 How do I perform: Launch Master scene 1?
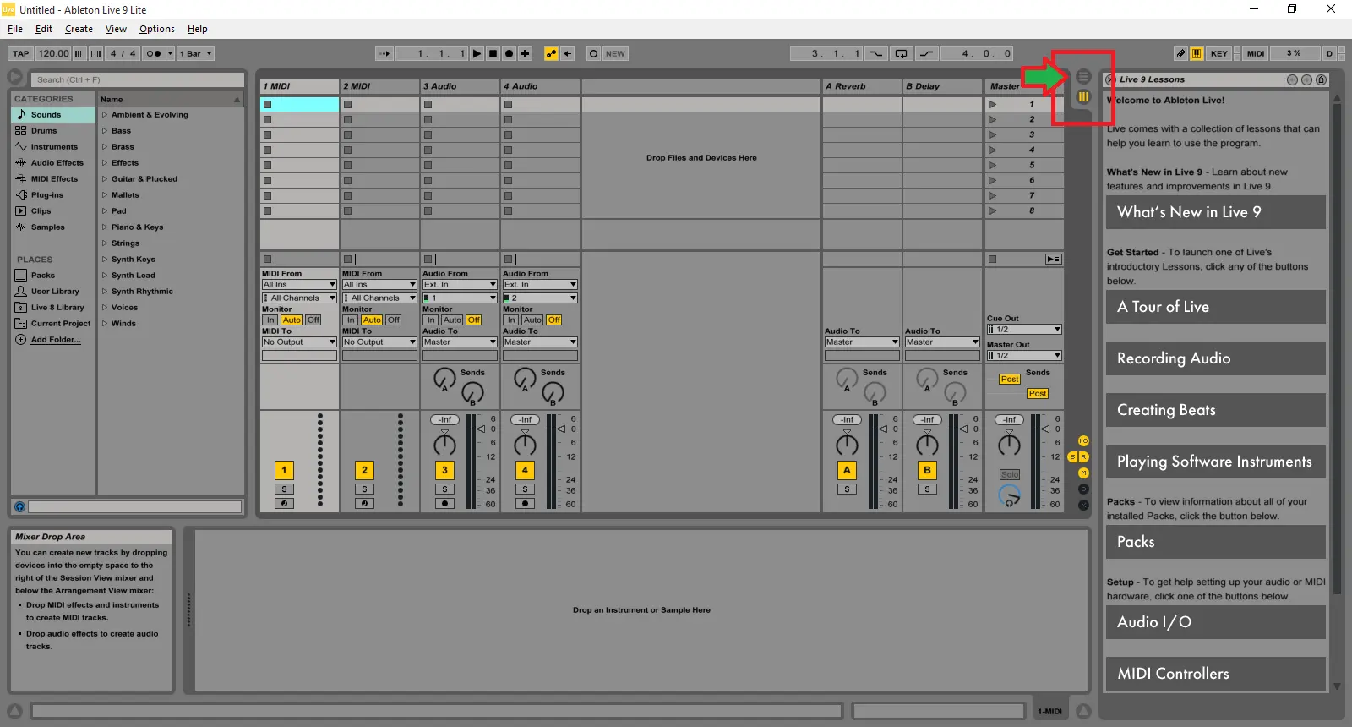[992, 104]
